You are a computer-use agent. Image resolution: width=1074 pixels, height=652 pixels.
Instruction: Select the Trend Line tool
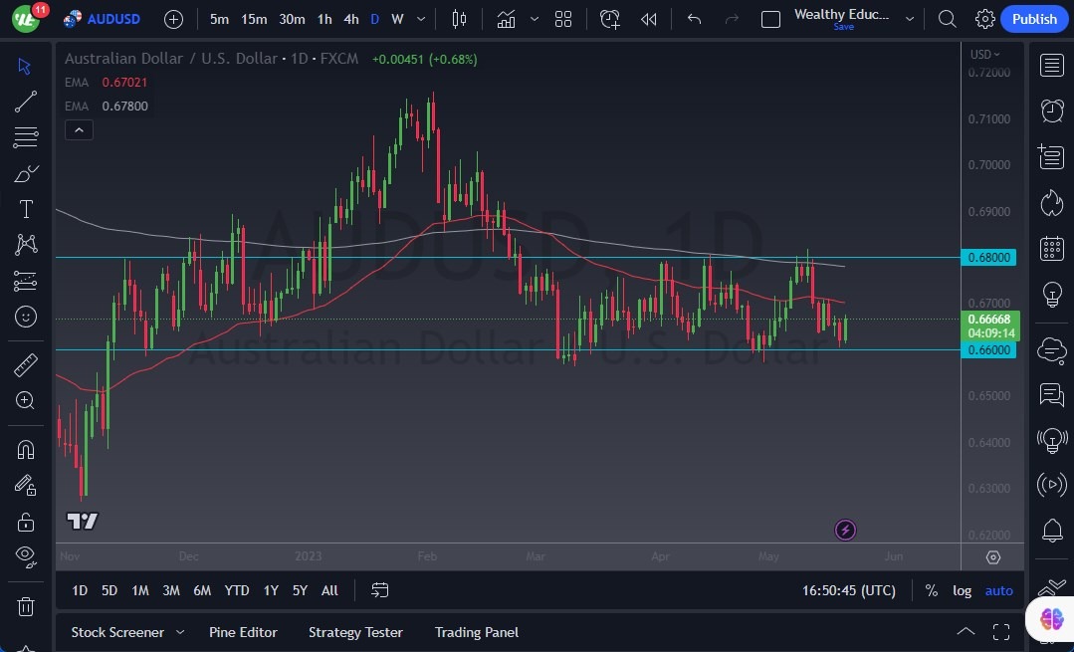[x=25, y=101]
